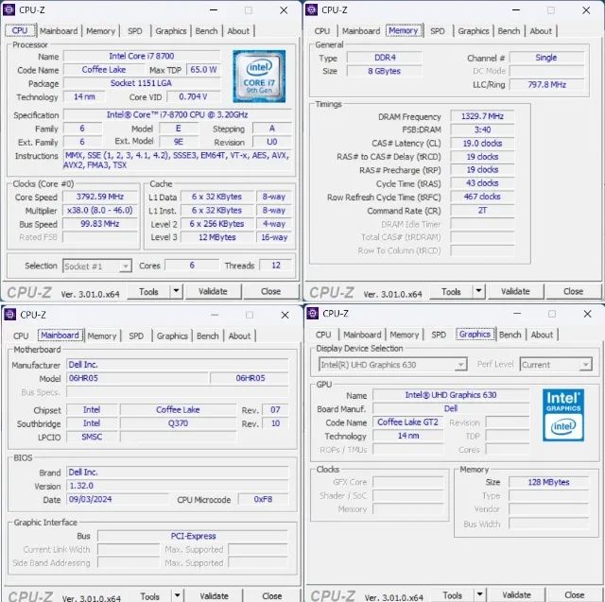This screenshot has height=602, width=605.
Task: Click the Threads value 12
Action: (x=276, y=266)
